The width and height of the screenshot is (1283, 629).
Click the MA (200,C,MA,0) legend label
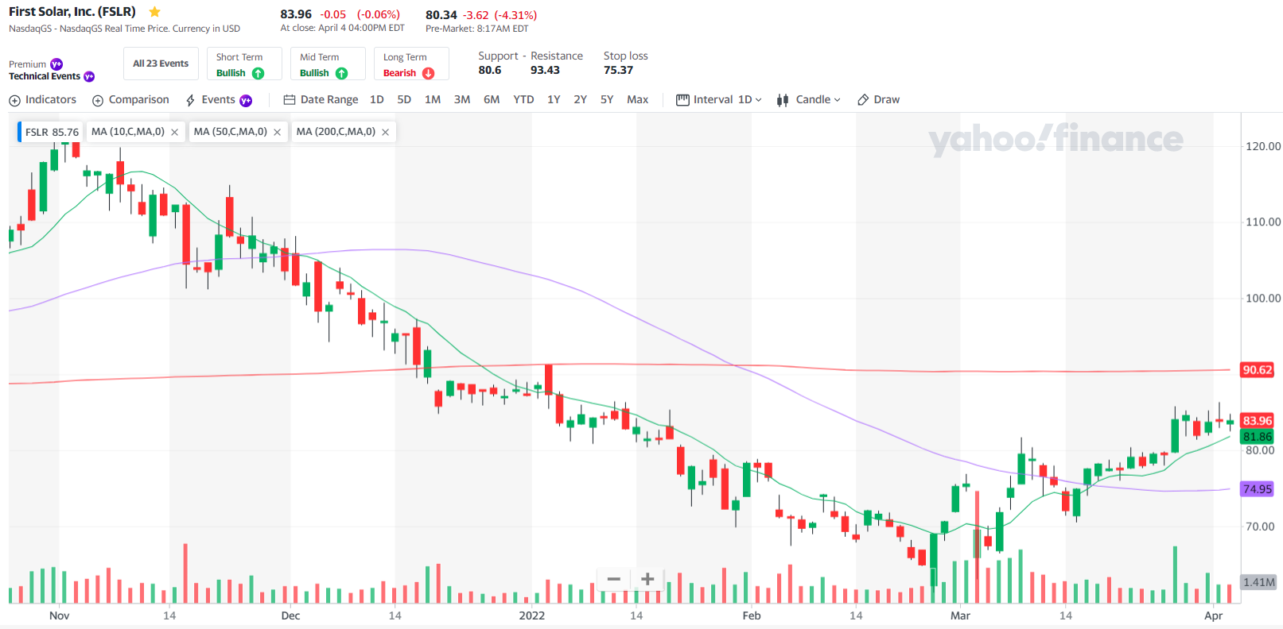click(x=336, y=132)
